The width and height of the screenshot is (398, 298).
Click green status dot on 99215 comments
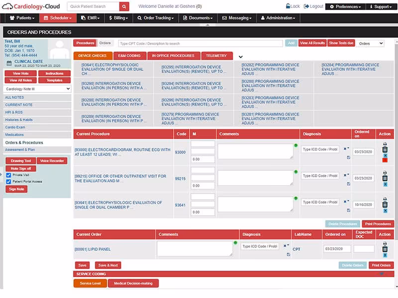[296, 172]
